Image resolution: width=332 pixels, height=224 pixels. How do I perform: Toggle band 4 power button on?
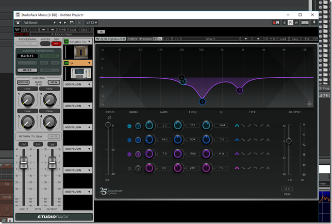click(129, 167)
